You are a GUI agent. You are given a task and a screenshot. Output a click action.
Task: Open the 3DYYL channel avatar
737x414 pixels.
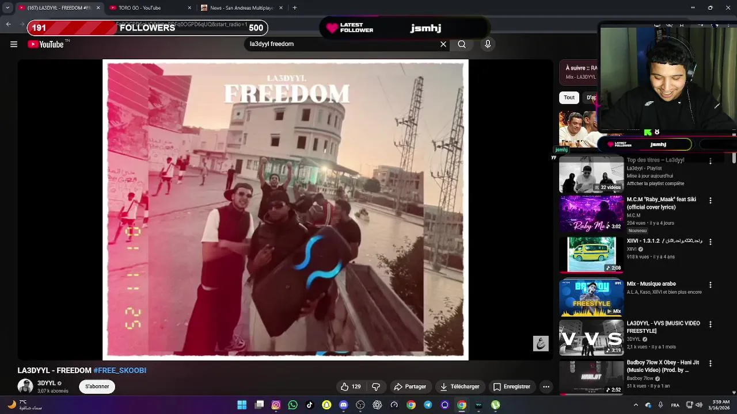[25, 386]
